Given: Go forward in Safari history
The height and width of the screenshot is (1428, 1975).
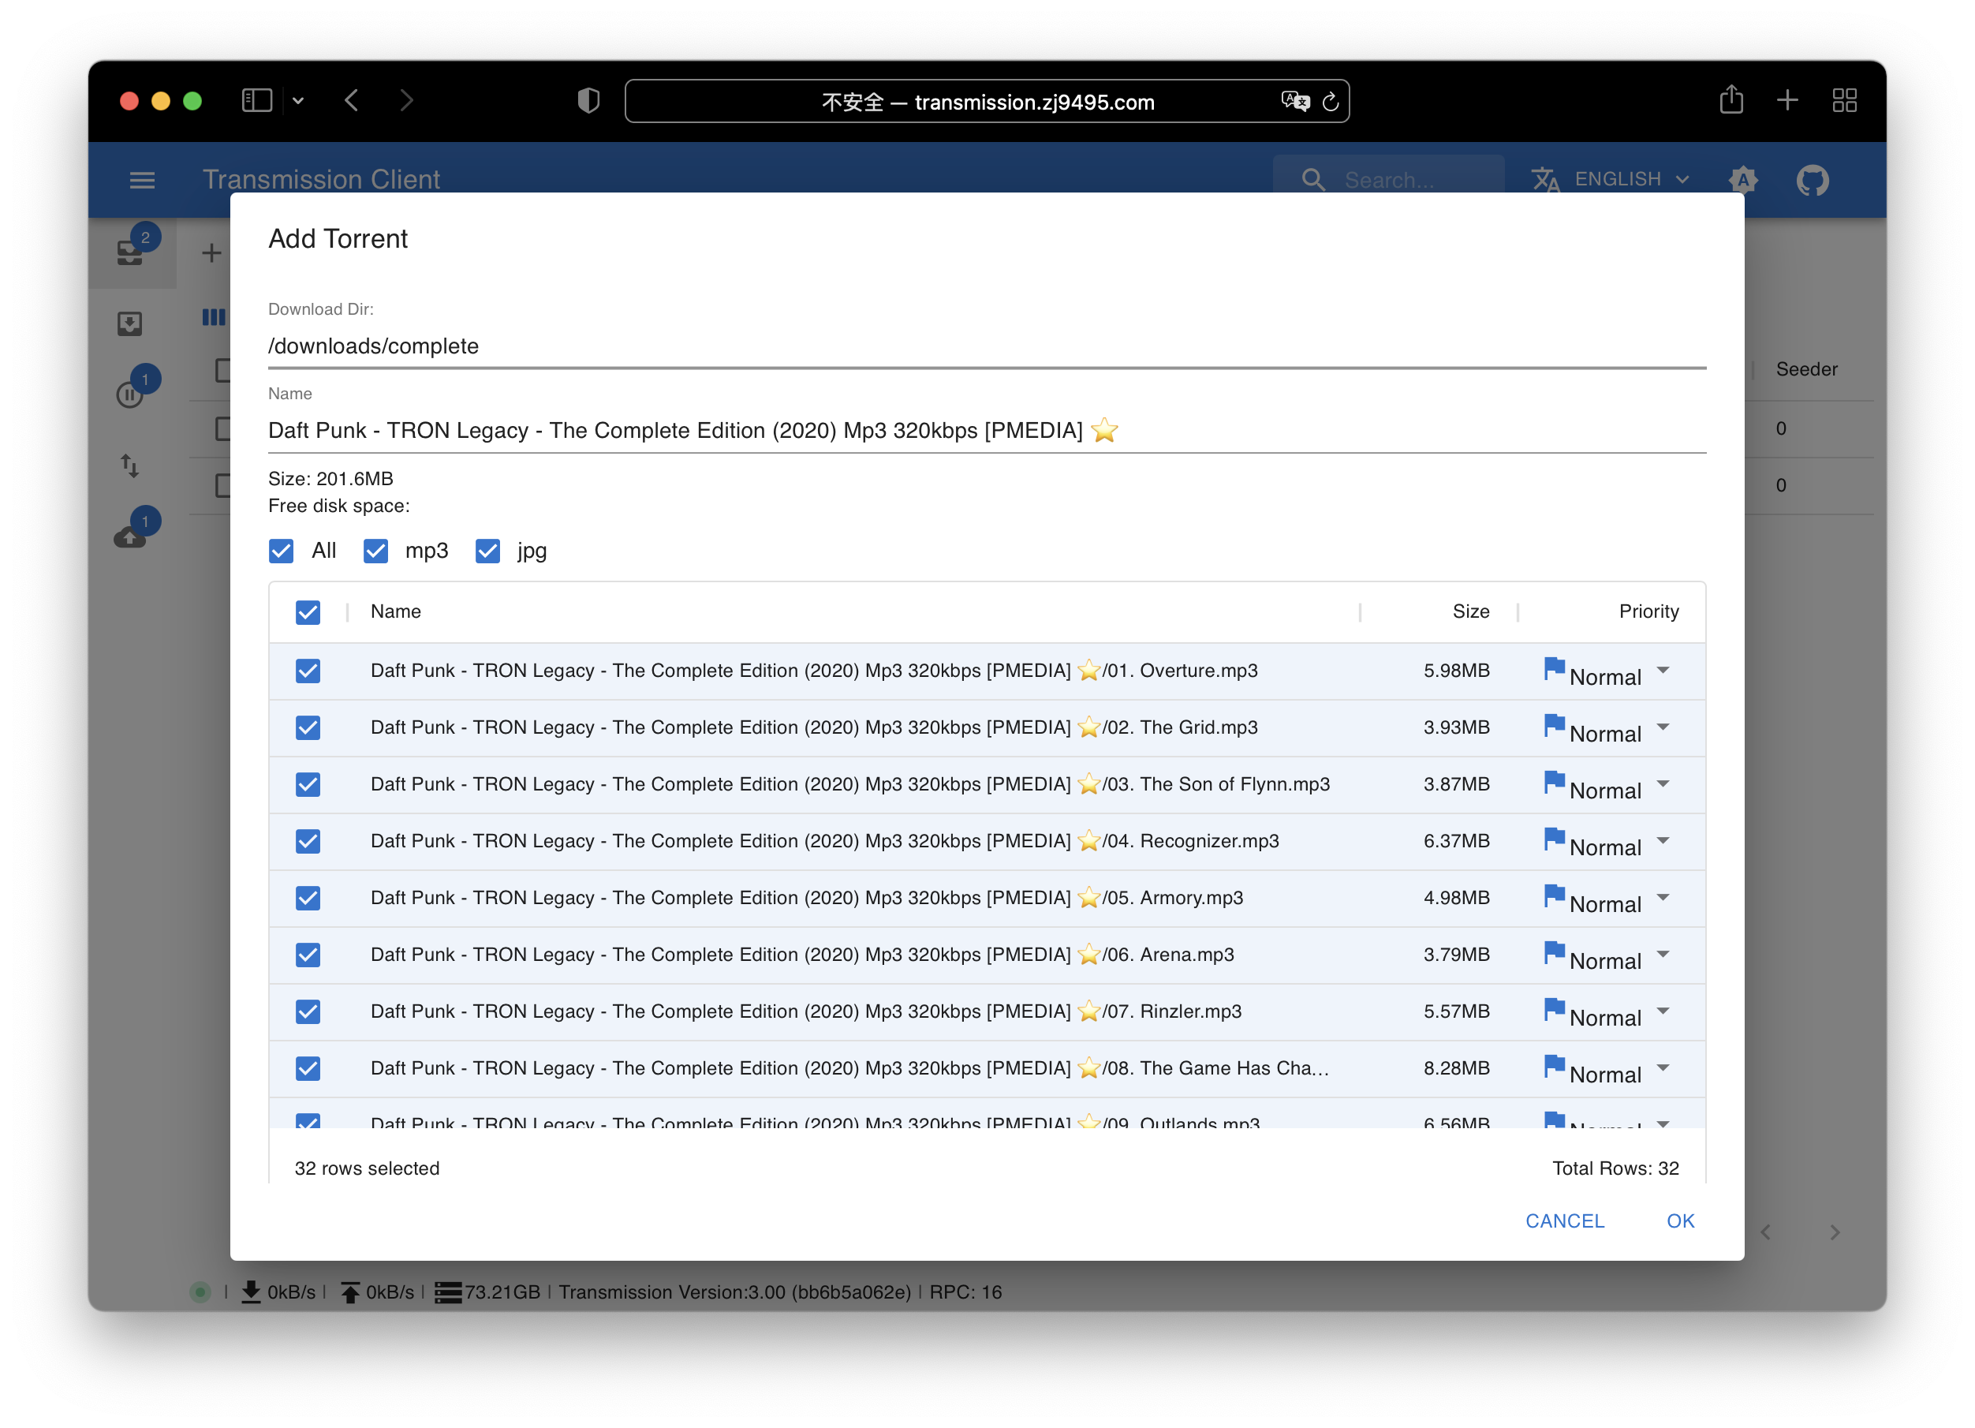Looking at the screenshot, I should pos(405,100).
